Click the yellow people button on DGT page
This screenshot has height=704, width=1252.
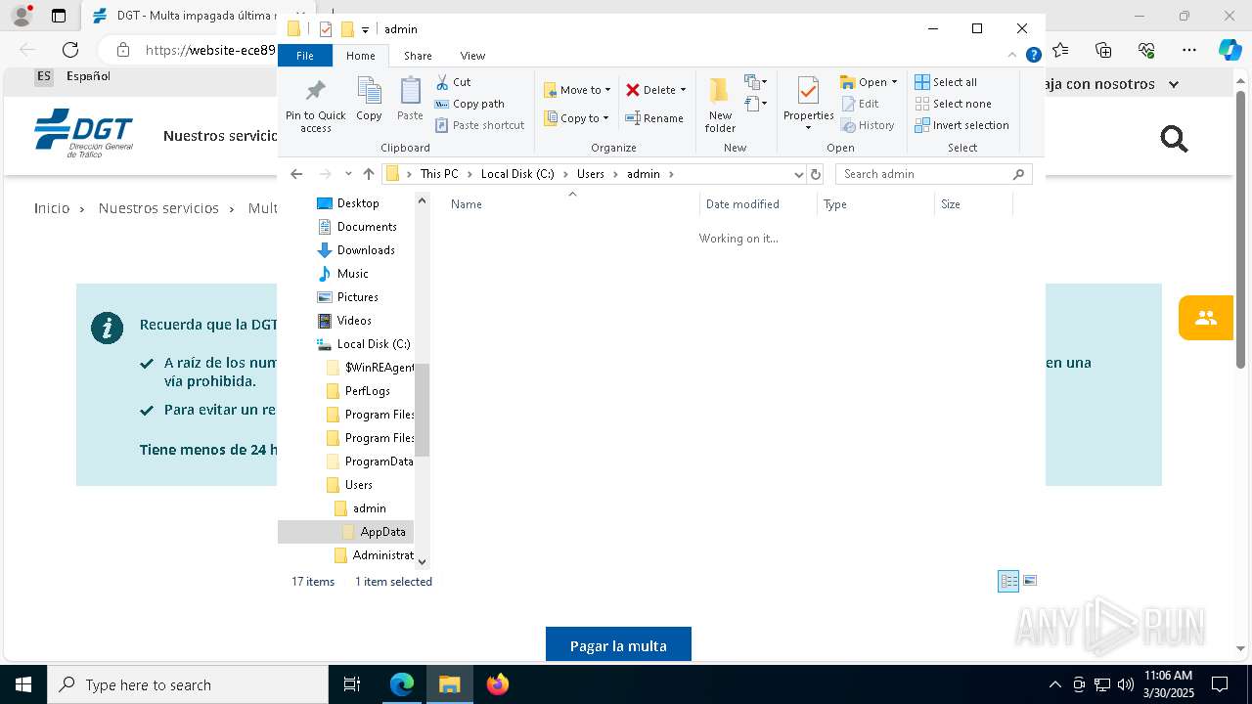1205,318
